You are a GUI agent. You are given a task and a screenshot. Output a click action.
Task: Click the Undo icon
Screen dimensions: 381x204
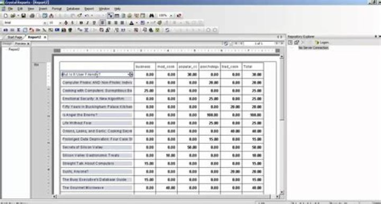[86, 16]
